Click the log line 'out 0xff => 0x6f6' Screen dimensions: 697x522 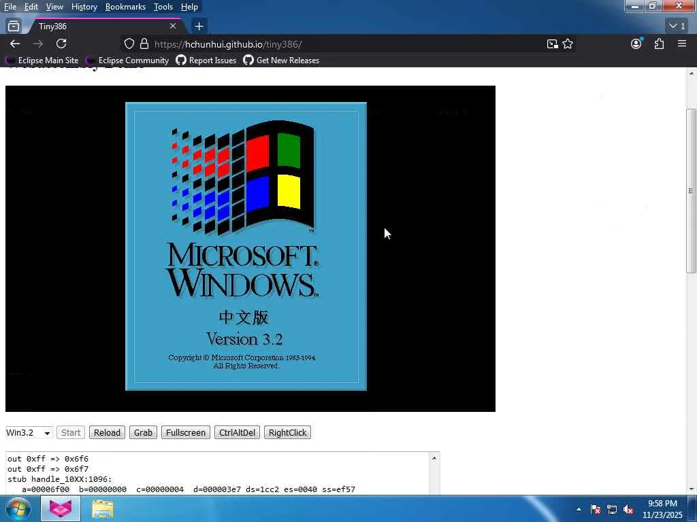pyautogui.click(x=48, y=459)
